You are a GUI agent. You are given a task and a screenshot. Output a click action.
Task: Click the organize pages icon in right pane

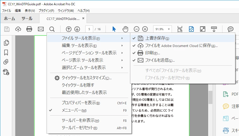pyautogui.click(x=226, y=118)
